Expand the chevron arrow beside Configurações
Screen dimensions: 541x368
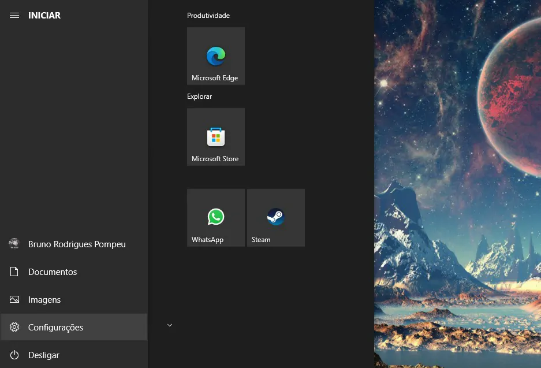(x=169, y=325)
